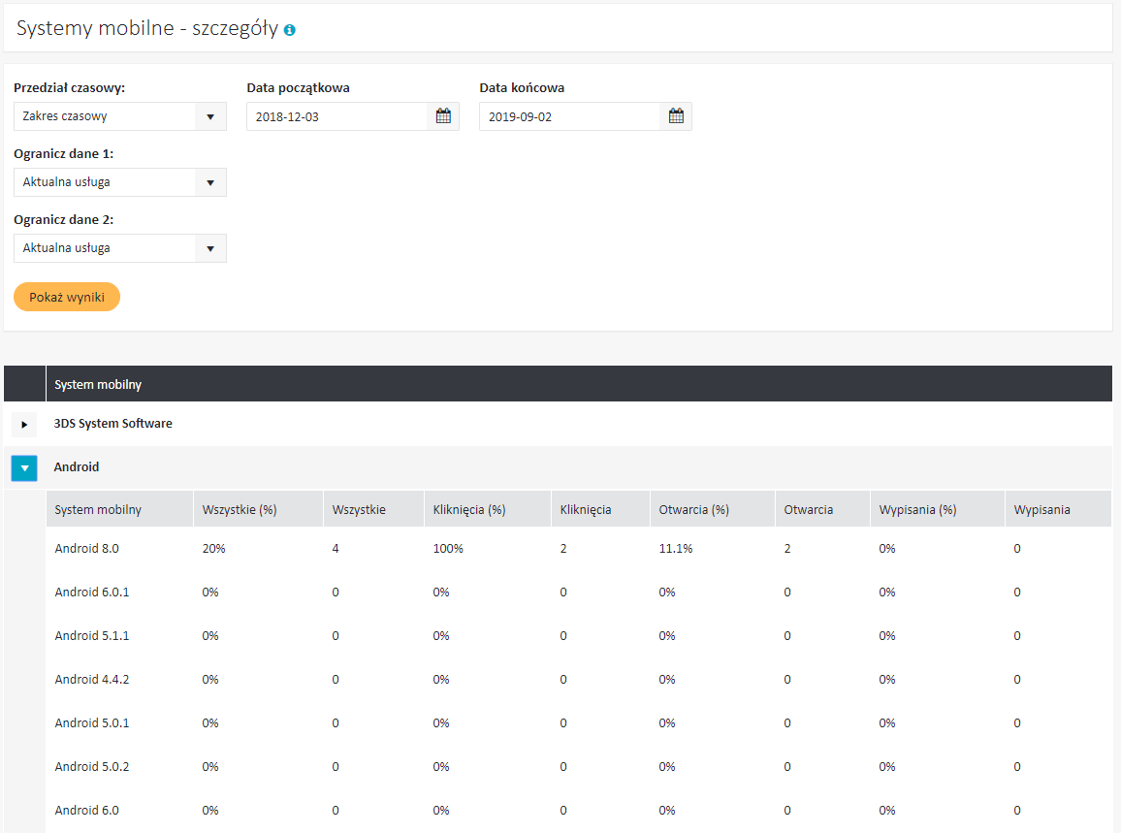The width and height of the screenshot is (1121, 833).
Task: Expand the 3DS System Software row
Action: [x=24, y=425]
